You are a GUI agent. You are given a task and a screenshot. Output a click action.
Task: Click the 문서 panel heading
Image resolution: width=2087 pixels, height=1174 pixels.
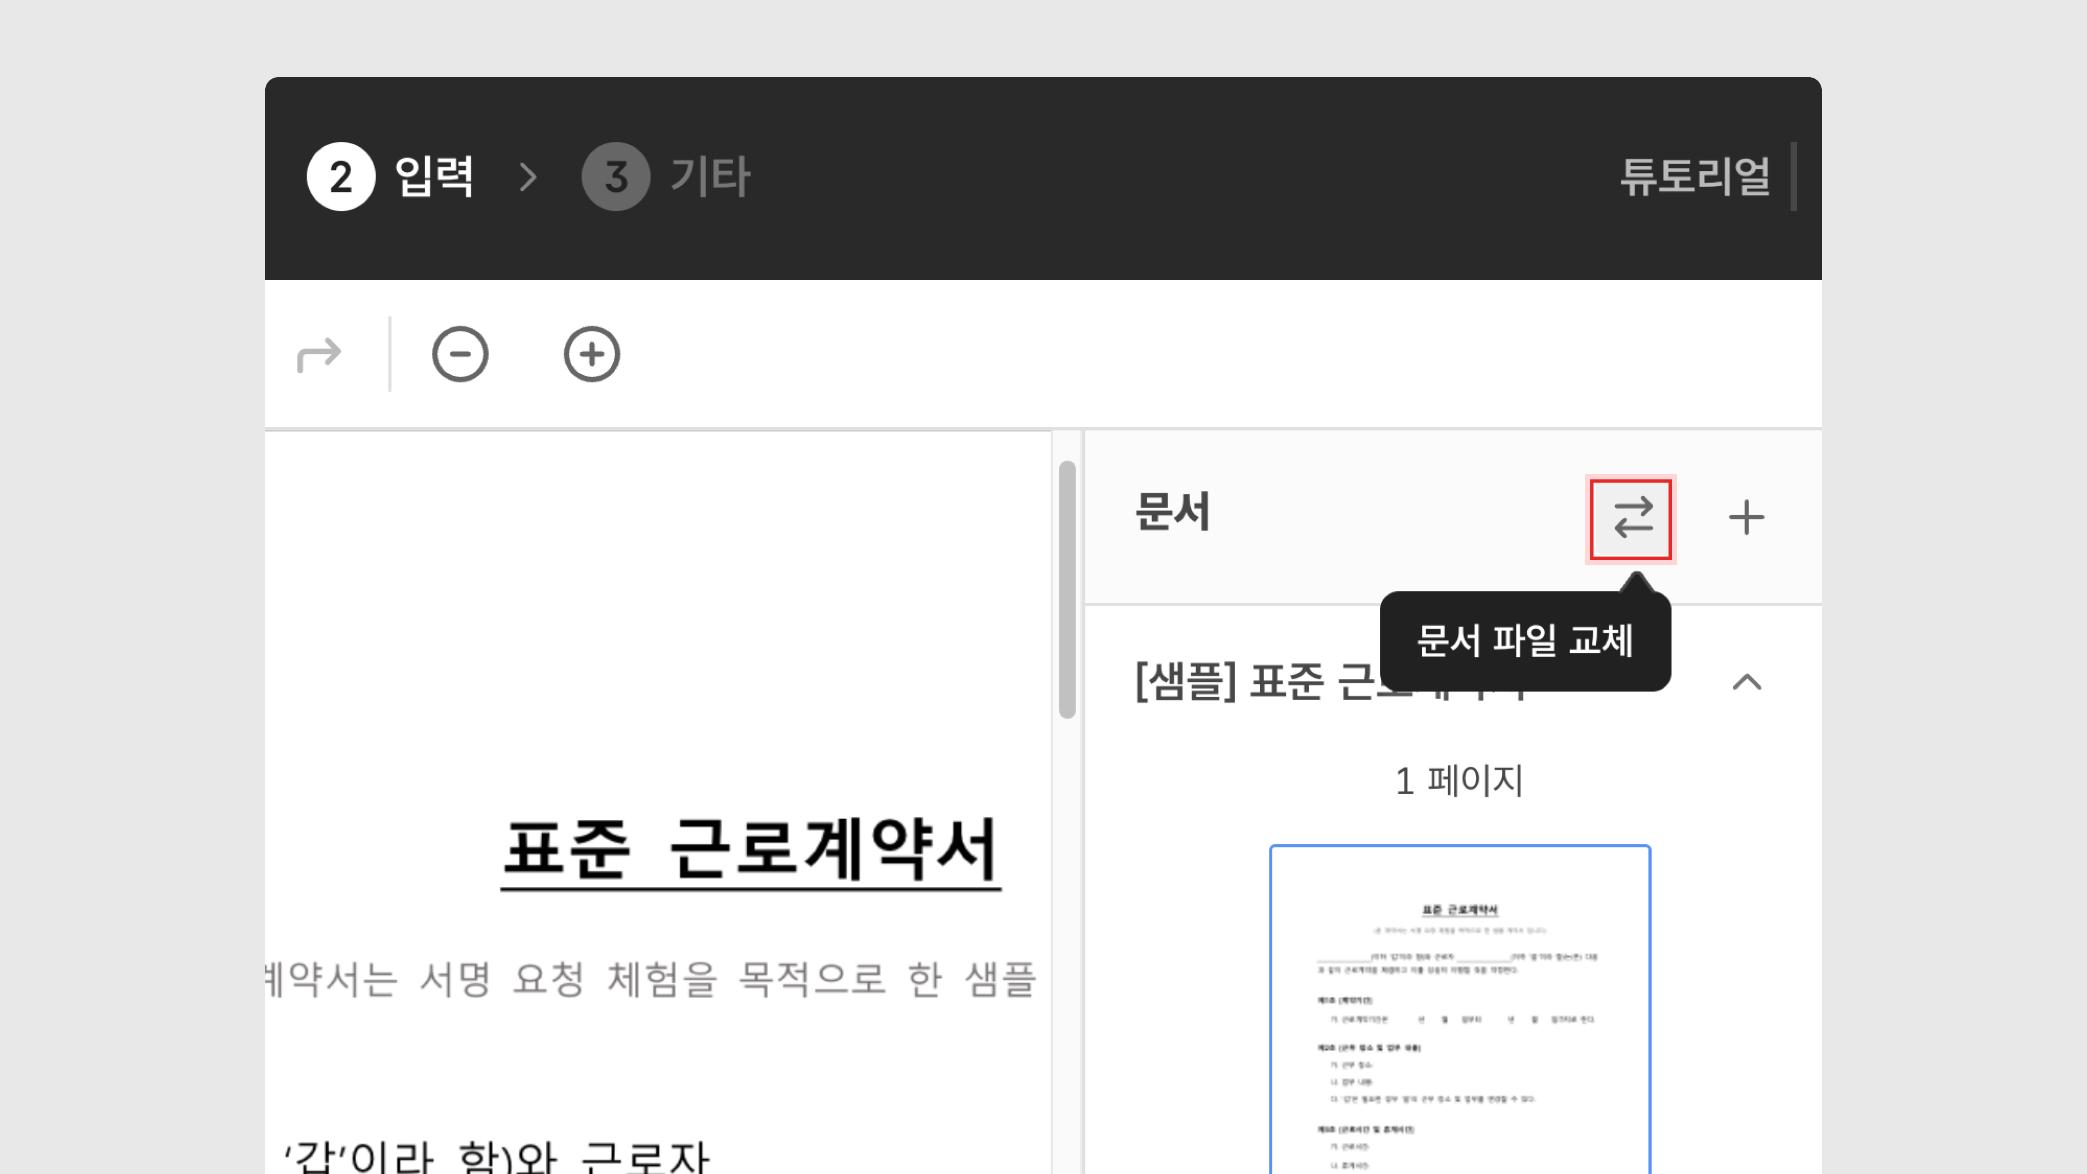tap(1172, 512)
